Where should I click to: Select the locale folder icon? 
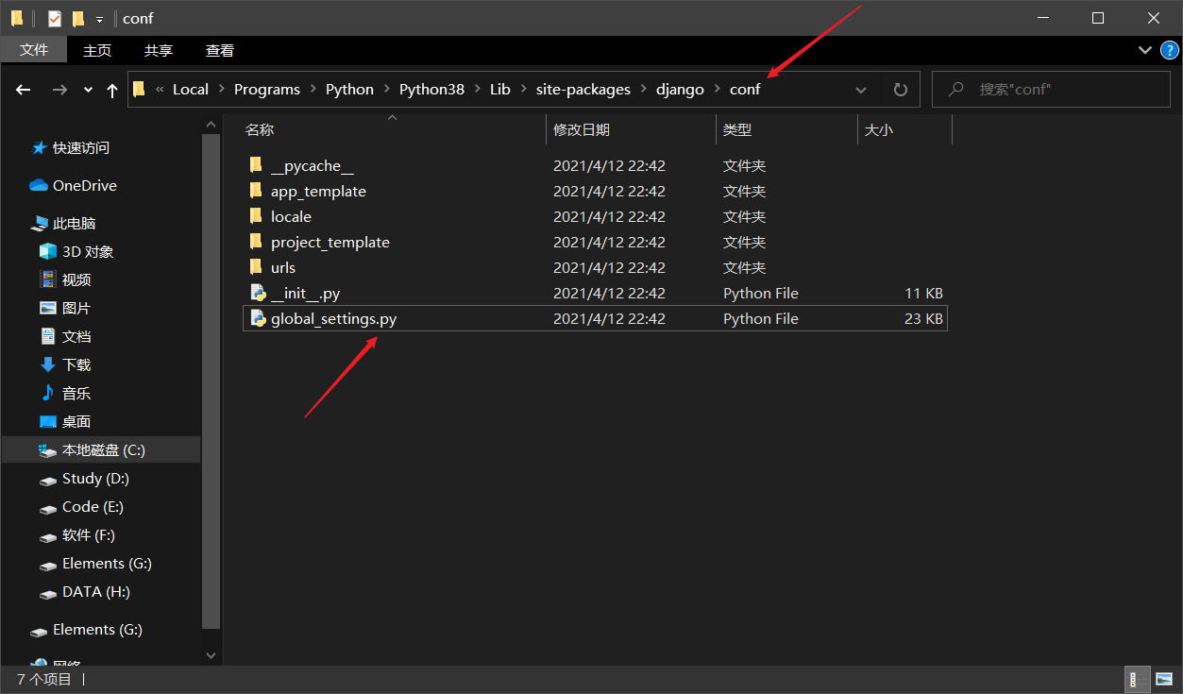click(x=256, y=216)
